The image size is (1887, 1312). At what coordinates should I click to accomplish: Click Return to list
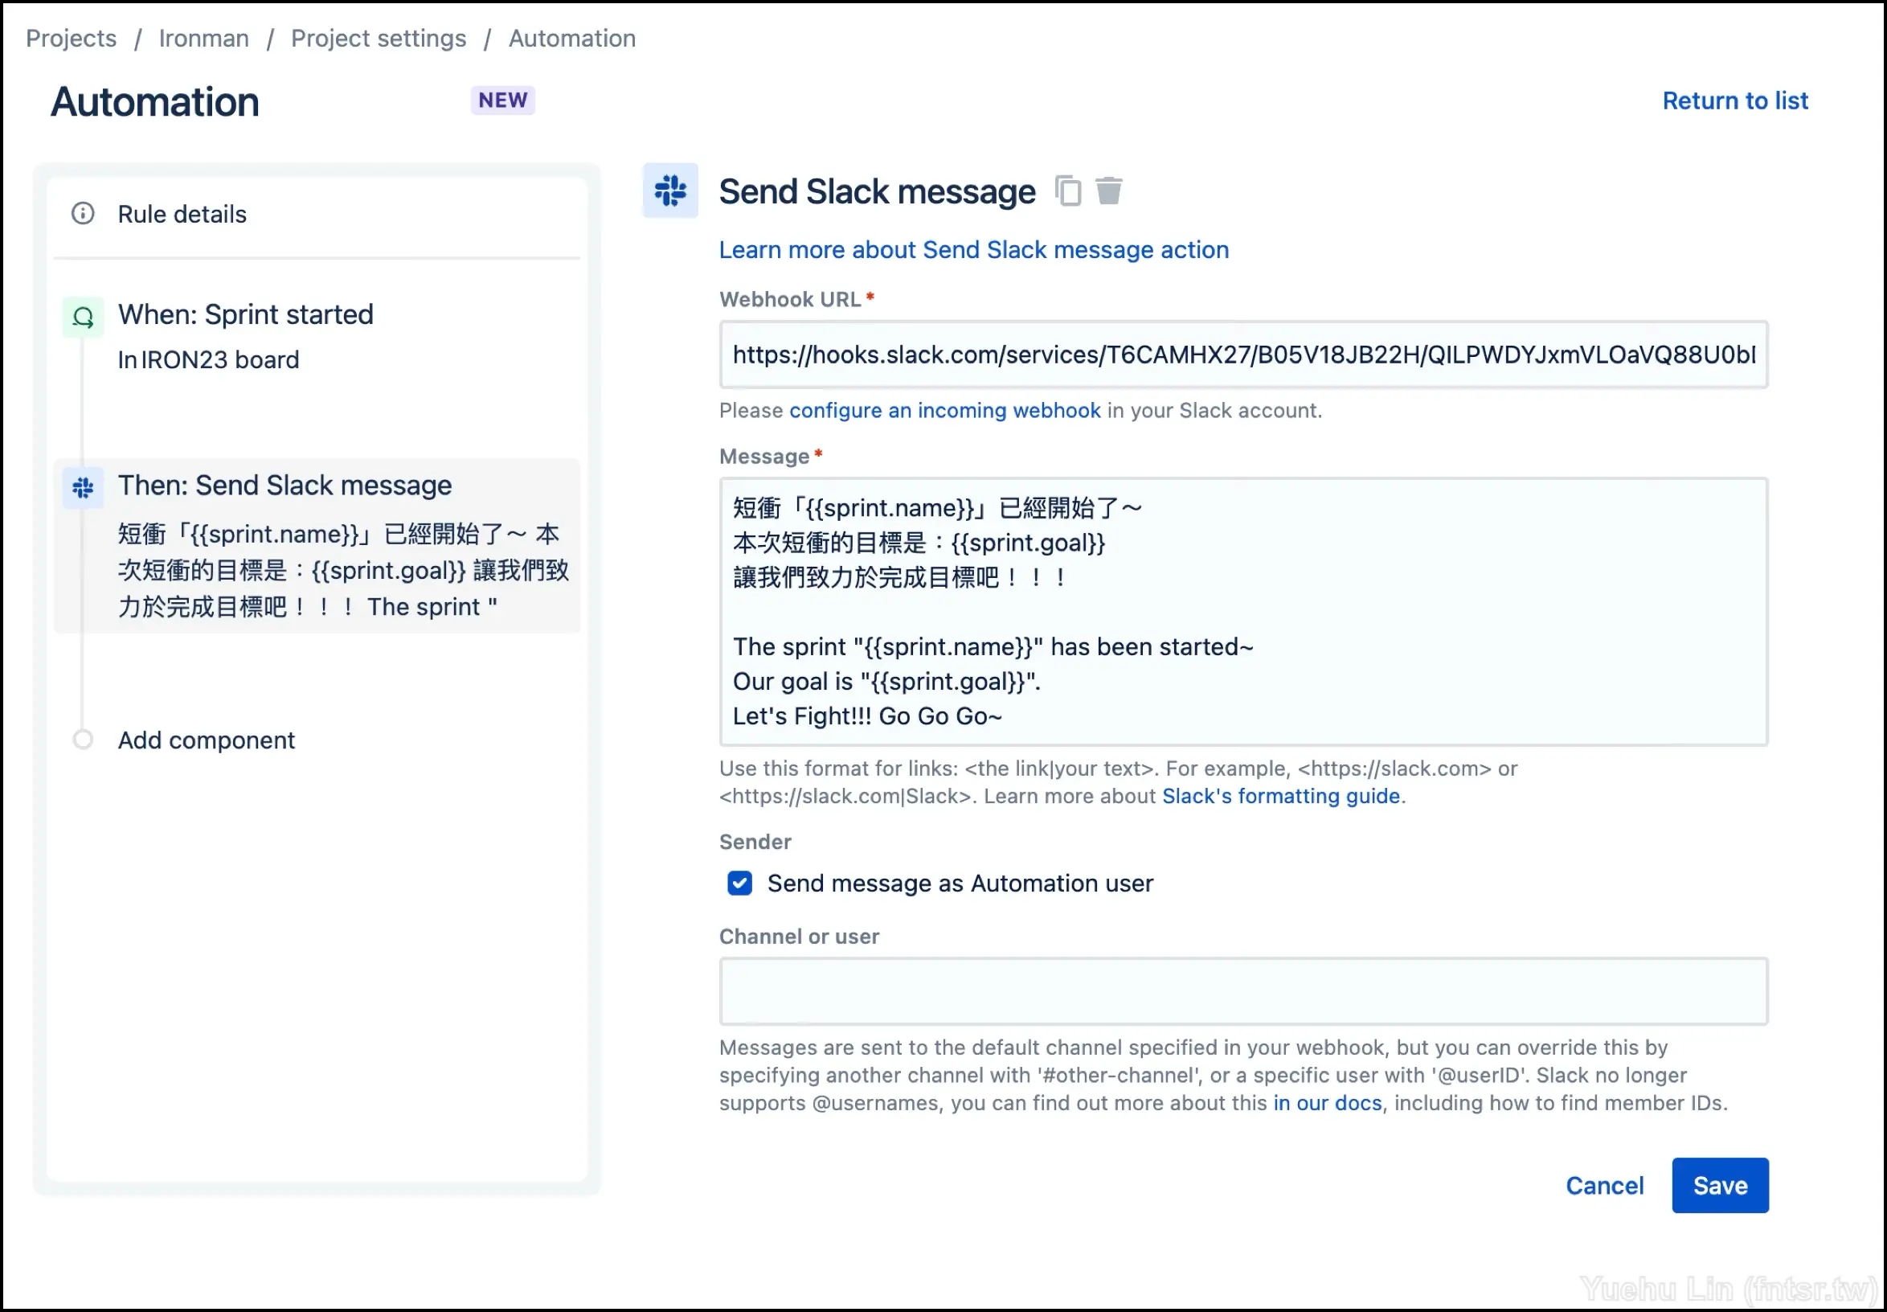click(x=1735, y=100)
